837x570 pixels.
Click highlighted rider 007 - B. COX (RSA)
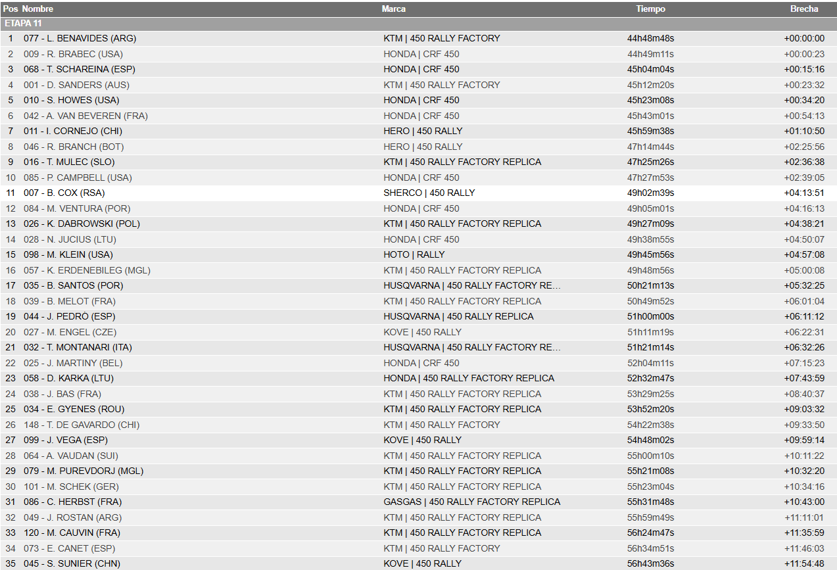(x=64, y=193)
